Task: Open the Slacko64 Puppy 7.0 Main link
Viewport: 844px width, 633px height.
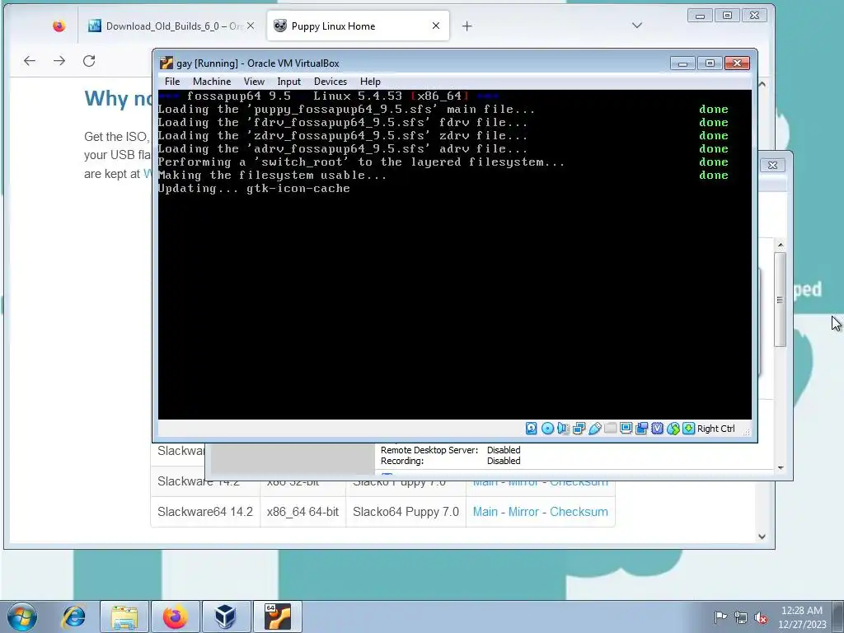Action: [485, 511]
